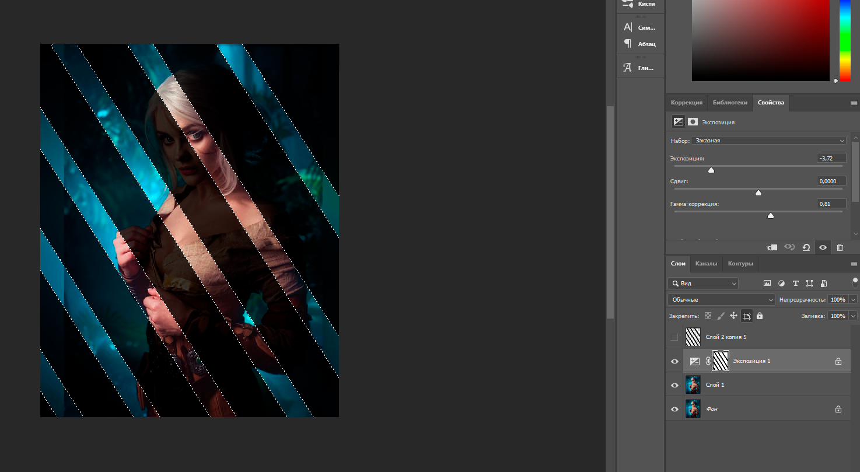The image size is (860, 472).
Task: Lock all padlock icon in Закрепить row
Action: tap(760, 316)
